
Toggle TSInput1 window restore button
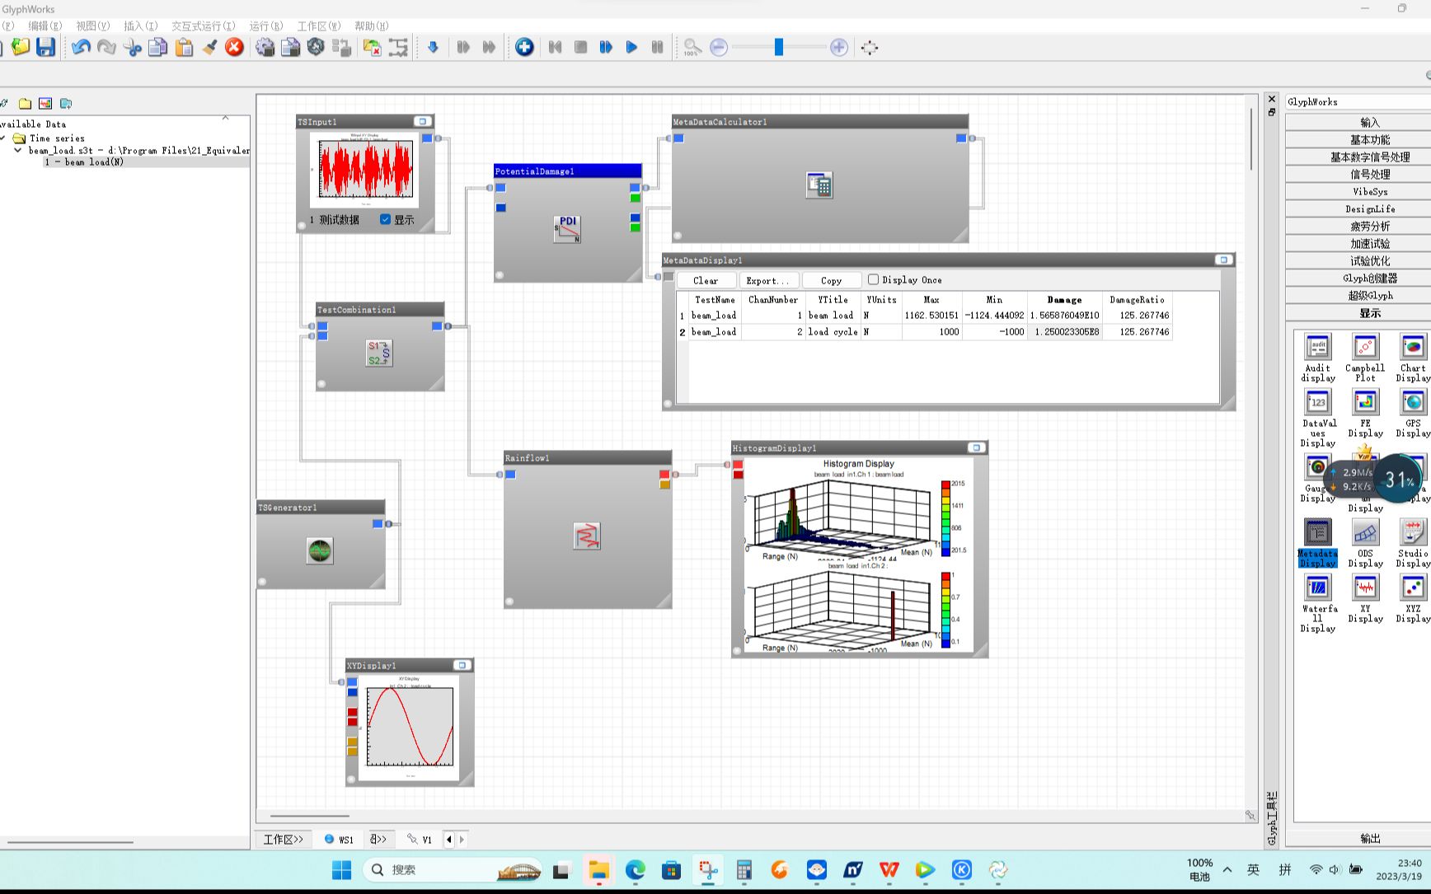[423, 121]
